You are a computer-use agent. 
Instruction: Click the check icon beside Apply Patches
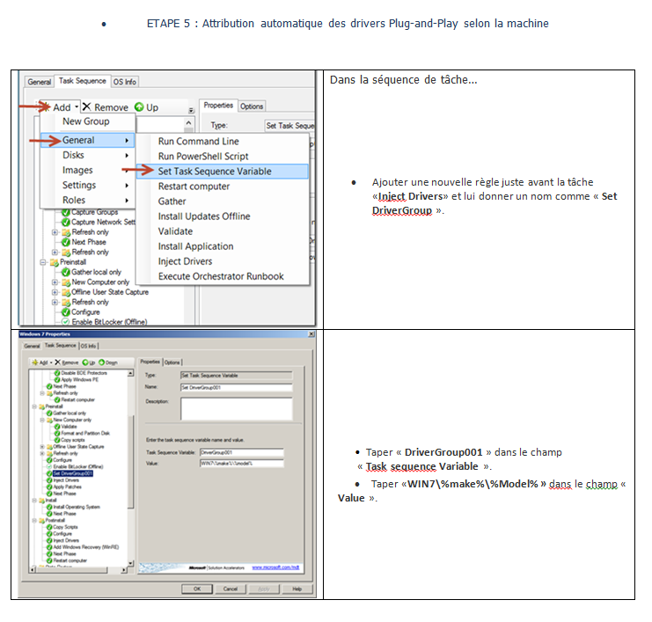[49, 487]
